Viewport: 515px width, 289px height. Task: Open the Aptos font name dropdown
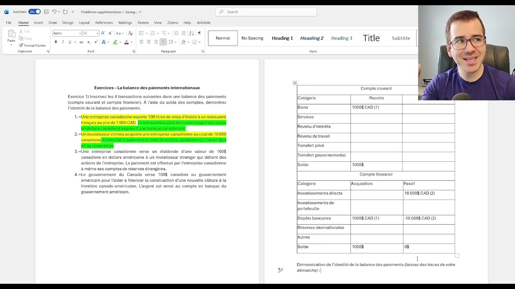pyautogui.click(x=80, y=33)
